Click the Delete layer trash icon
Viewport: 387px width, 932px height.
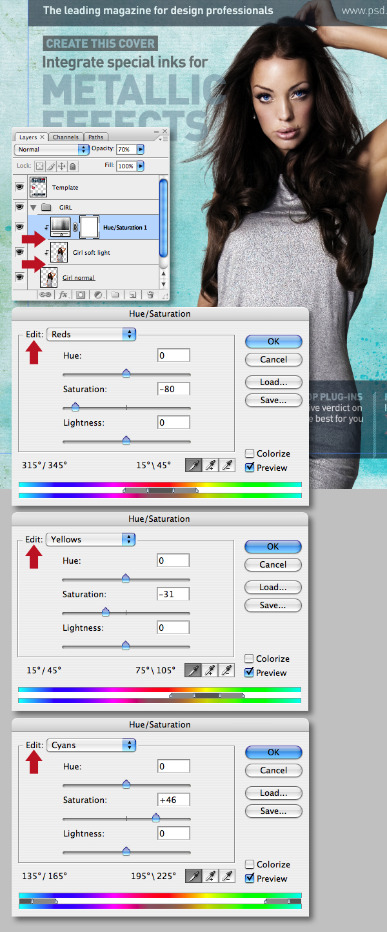(150, 294)
